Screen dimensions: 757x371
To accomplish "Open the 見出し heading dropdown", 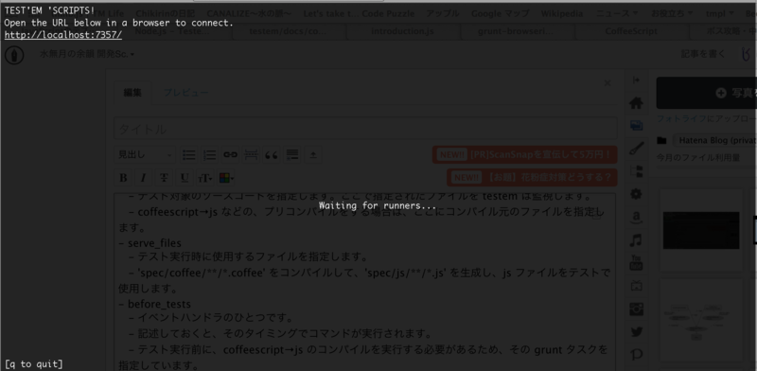I will tap(145, 154).
